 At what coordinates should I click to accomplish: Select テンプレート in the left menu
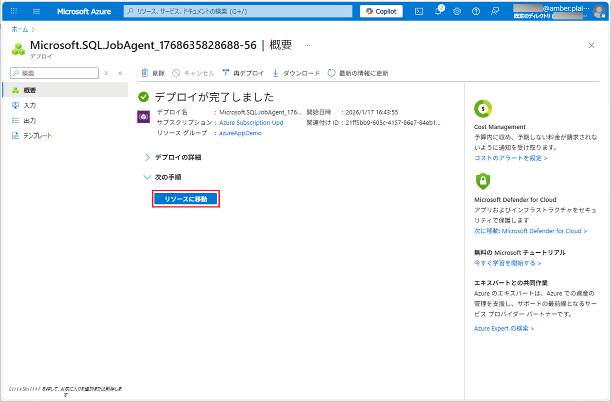37,136
